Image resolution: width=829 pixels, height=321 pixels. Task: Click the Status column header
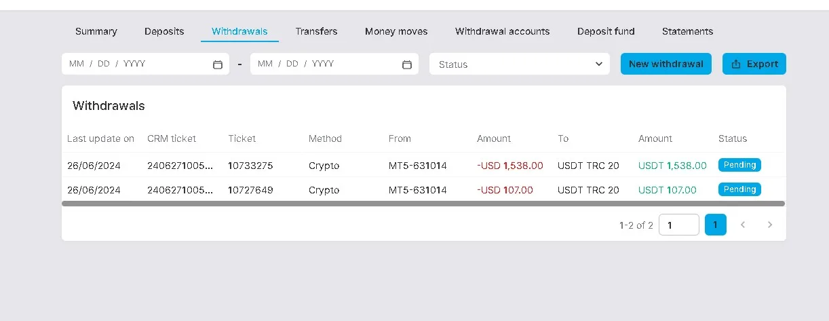733,138
